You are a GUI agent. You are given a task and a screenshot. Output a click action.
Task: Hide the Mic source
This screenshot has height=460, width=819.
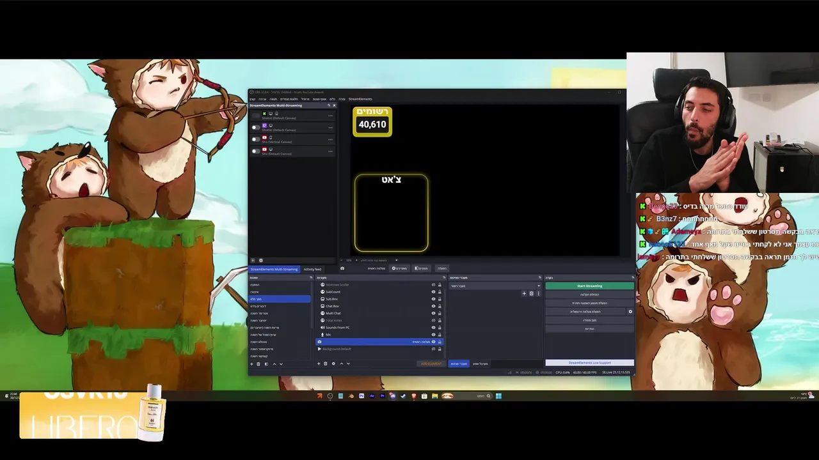433,335
